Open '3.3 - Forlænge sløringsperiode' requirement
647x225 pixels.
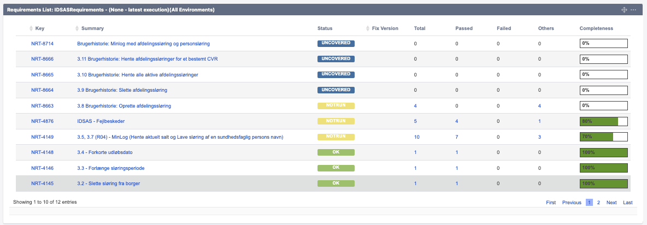click(x=110, y=168)
